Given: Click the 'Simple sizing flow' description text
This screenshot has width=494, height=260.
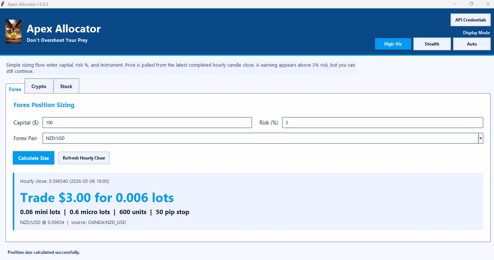Looking at the screenshot, I should 181,68.
